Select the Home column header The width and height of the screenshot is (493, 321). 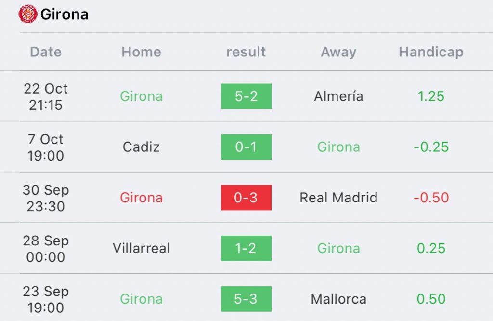point(141,52)
